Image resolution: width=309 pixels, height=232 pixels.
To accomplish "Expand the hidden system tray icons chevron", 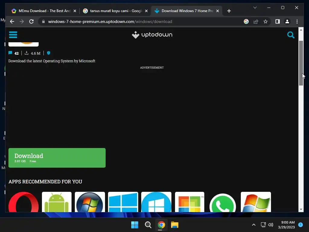I will coord(254,225).
